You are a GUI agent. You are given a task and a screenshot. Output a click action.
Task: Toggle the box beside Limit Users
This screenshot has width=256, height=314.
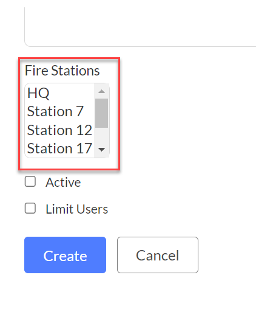tap(30, 208)
